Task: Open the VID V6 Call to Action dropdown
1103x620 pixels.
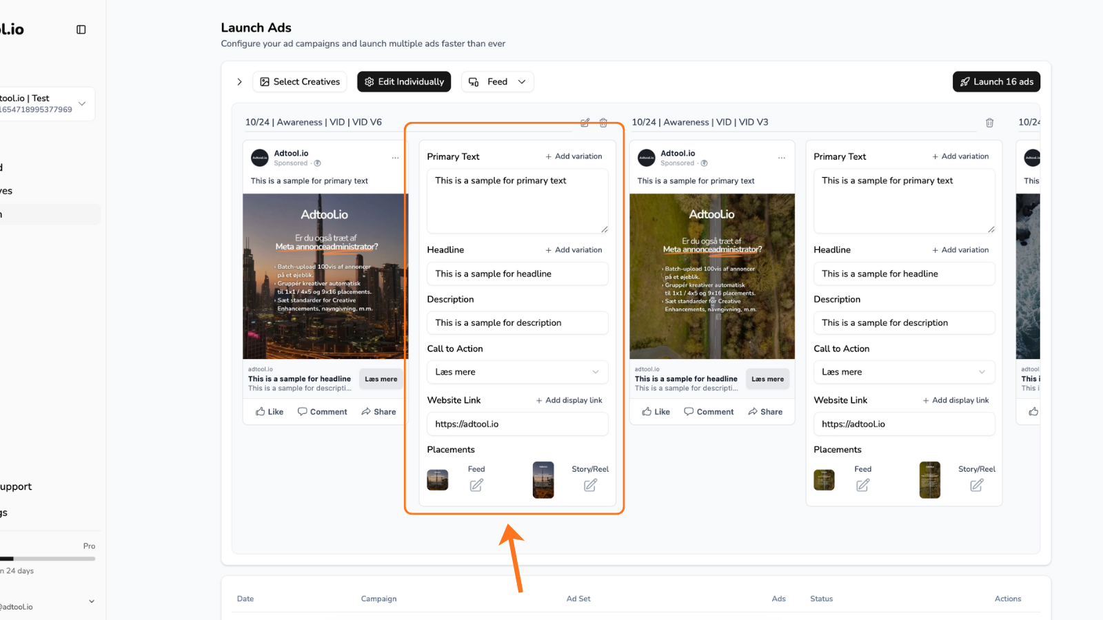Action: 518,372
